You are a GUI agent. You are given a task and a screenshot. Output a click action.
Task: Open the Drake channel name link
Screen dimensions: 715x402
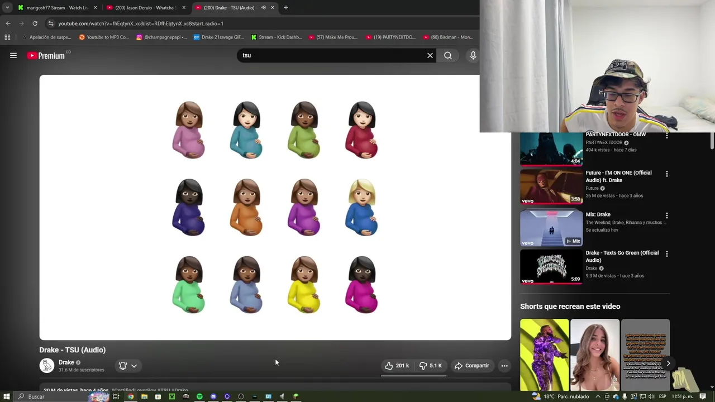coord(66,362)
